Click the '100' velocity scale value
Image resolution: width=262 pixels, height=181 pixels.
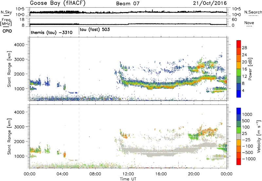(246, 127)
